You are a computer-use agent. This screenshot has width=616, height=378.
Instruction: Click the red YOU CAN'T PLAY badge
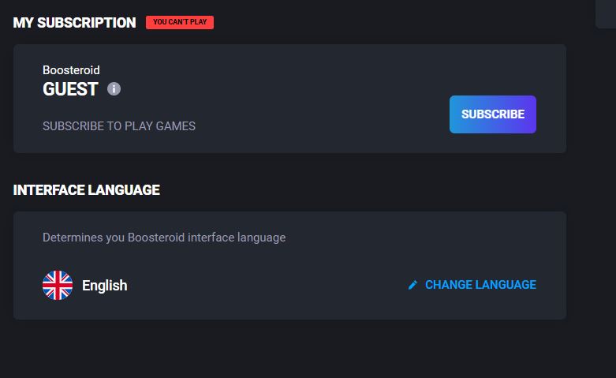click(x=180, y=22)
